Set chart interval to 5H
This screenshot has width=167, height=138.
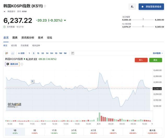click(52, 53)
